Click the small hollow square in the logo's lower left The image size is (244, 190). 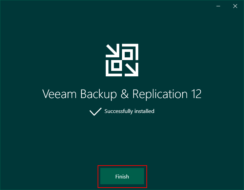117,65
